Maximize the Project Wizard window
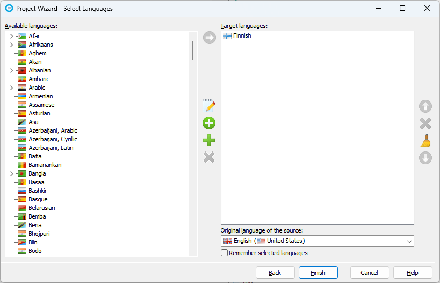This screenshot has width=440, height=283. (402, 8)
